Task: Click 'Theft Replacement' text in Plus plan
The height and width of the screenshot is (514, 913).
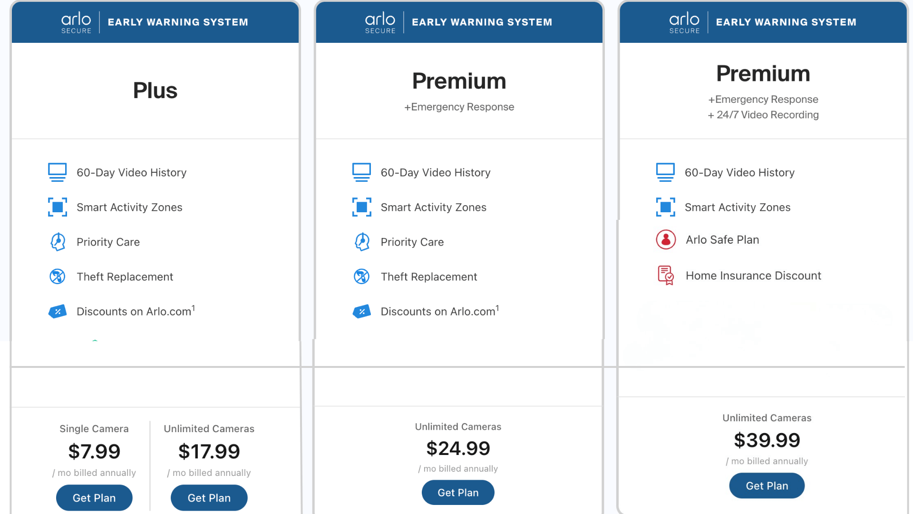Action: click(125, 277)
